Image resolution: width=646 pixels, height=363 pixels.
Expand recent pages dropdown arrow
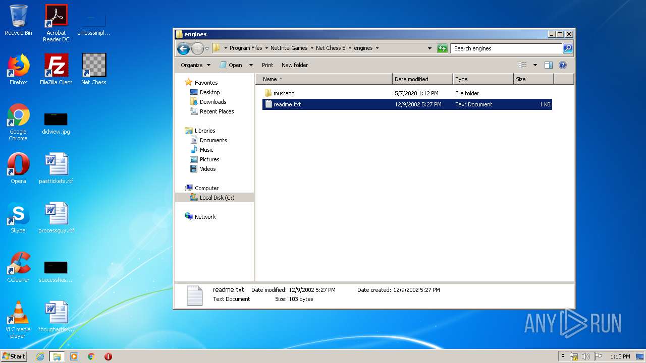[207, 48]
